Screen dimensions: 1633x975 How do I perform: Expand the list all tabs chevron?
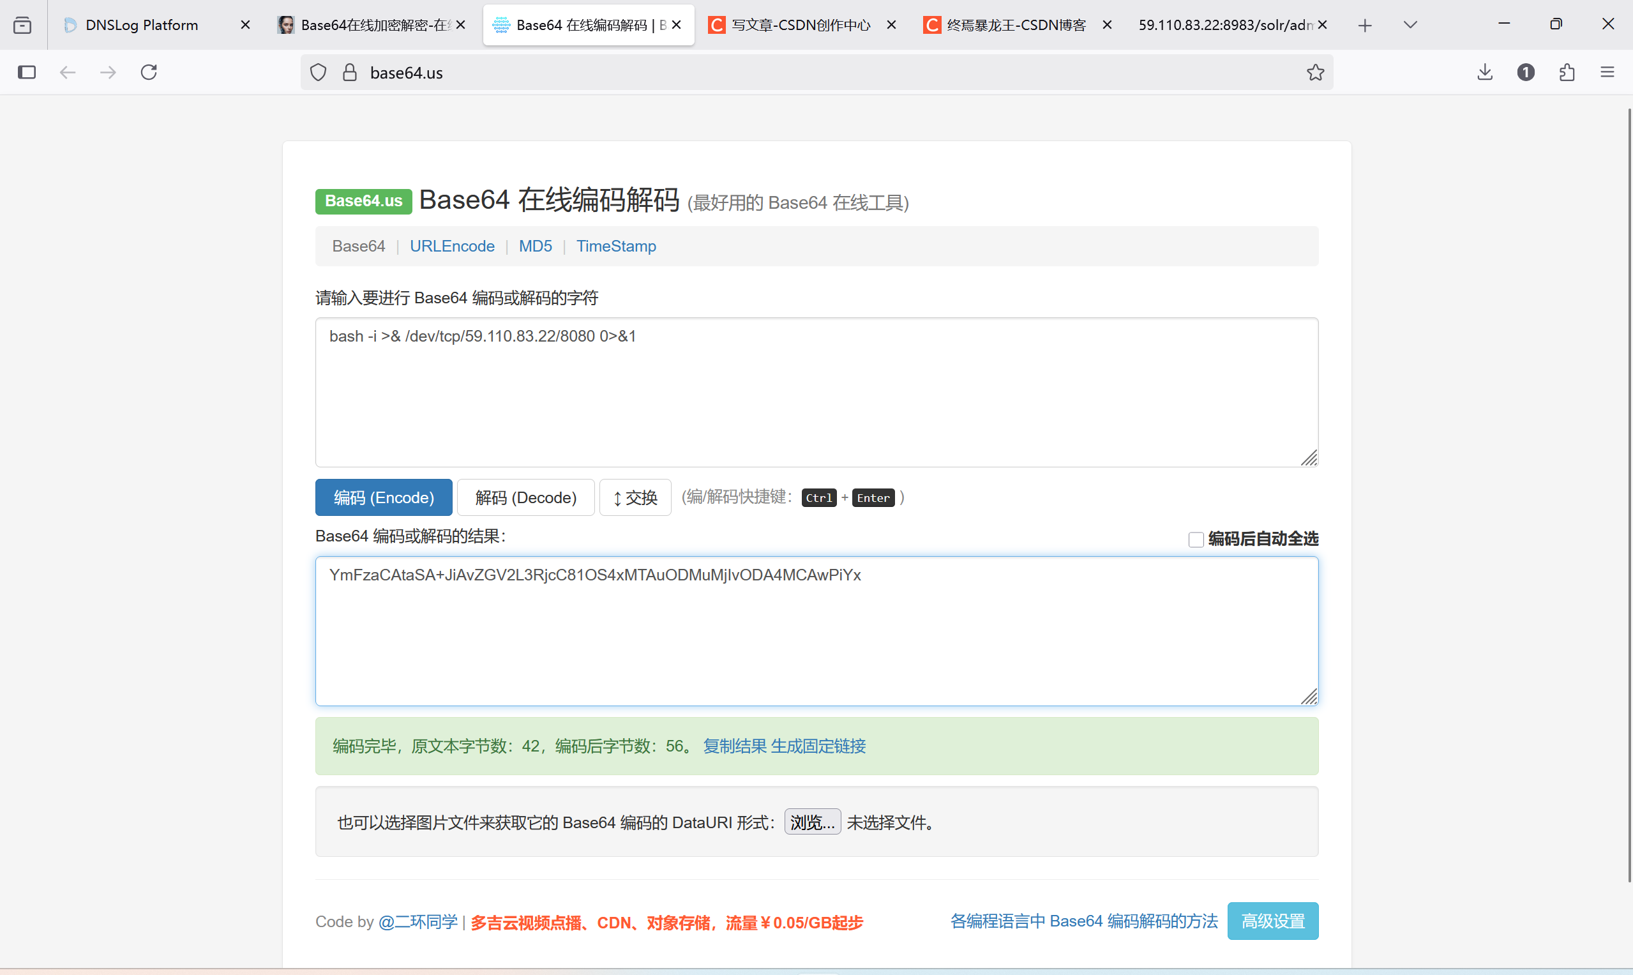1410,25
